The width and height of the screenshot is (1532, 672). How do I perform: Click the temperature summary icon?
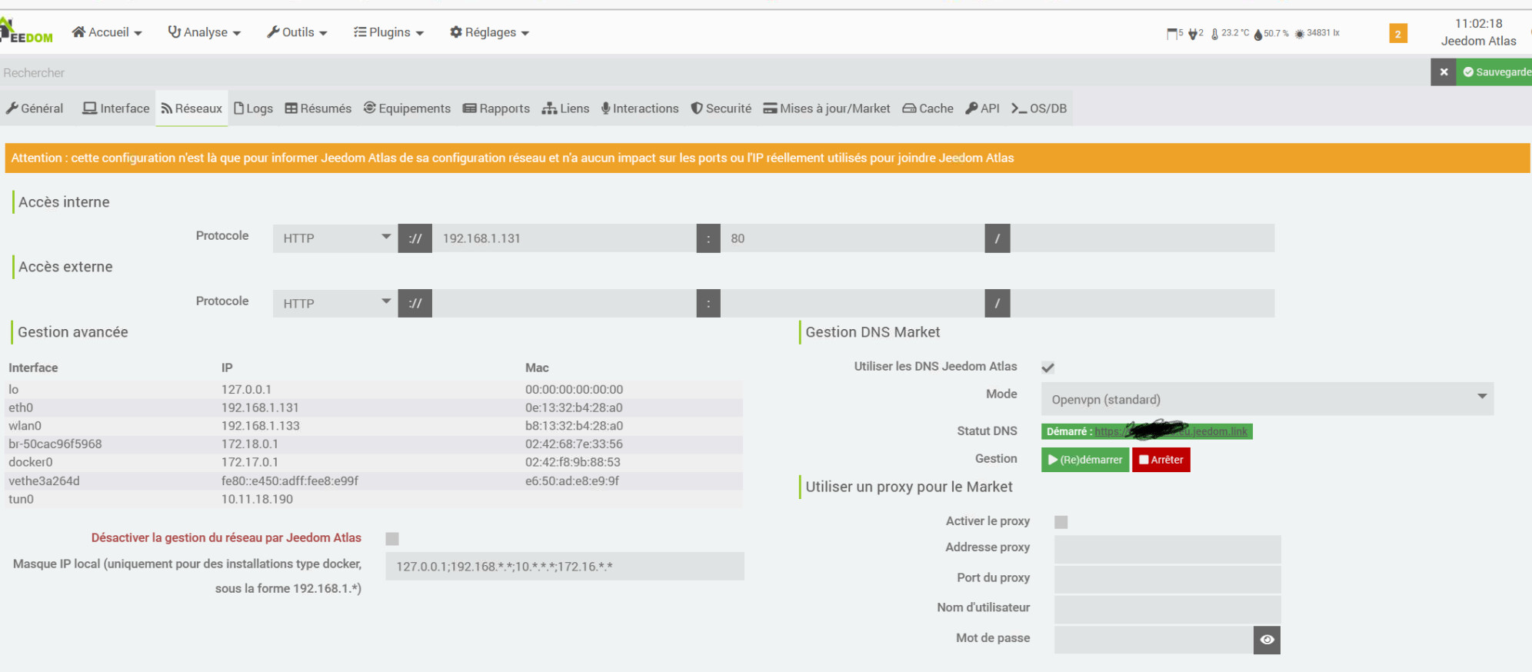tap(1214, 34)
